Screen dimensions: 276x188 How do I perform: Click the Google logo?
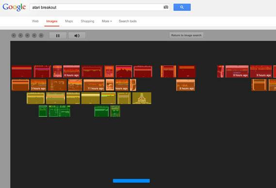pyautogui.click(x=14, y=7)
